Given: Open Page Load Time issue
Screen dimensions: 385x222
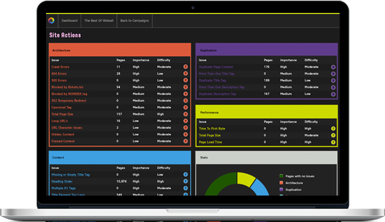Looking at the screenshot, I should [x=210, y=142].
